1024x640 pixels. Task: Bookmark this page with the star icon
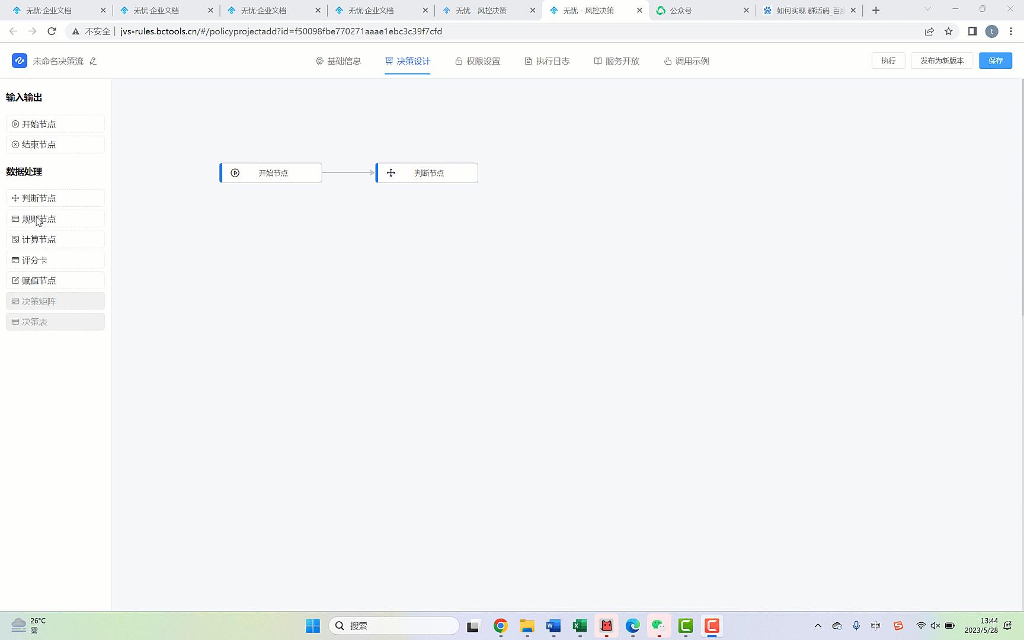tap(949, 31)
